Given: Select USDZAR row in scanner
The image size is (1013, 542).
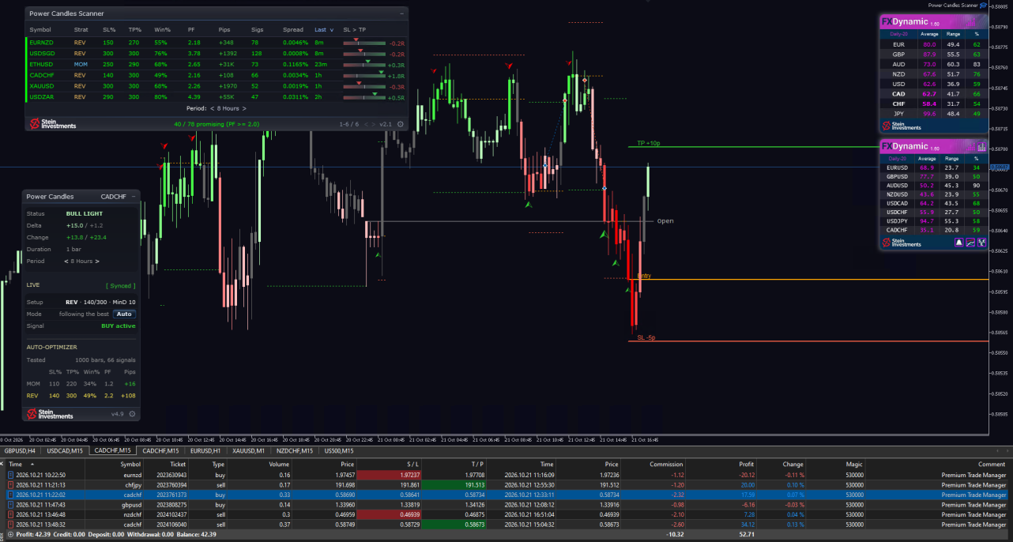Looking at the screenshot, I should (217, 96).
